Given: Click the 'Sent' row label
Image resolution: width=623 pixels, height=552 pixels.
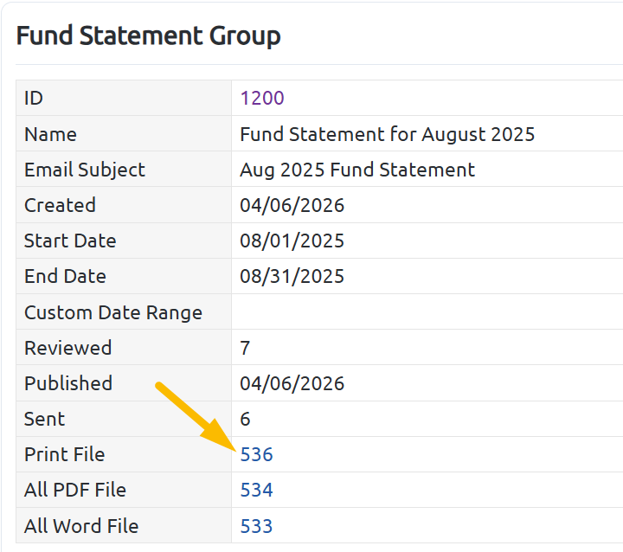Looking at the screenshot, I should tap(44, 419).
